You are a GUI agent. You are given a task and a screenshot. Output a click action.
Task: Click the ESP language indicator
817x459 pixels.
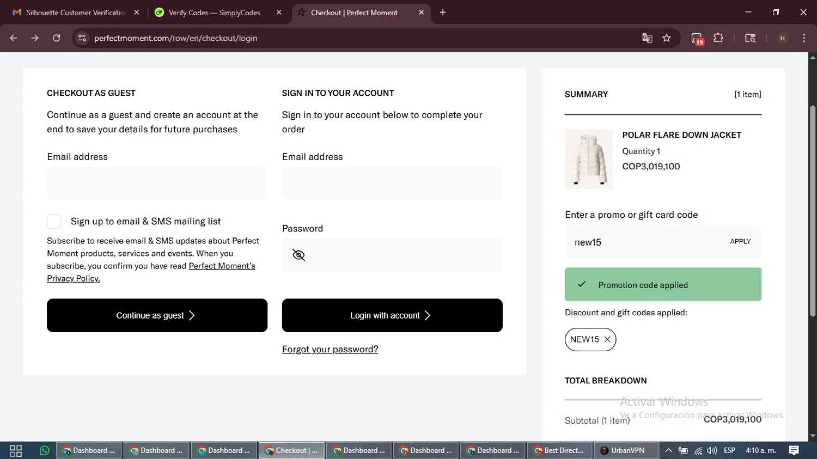(729, 451)
